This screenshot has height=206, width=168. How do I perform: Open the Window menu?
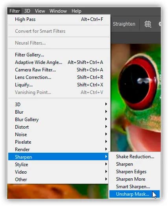58,11
